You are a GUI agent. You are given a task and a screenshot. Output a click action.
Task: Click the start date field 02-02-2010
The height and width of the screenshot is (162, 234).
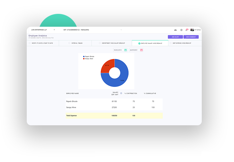(118, 50)
